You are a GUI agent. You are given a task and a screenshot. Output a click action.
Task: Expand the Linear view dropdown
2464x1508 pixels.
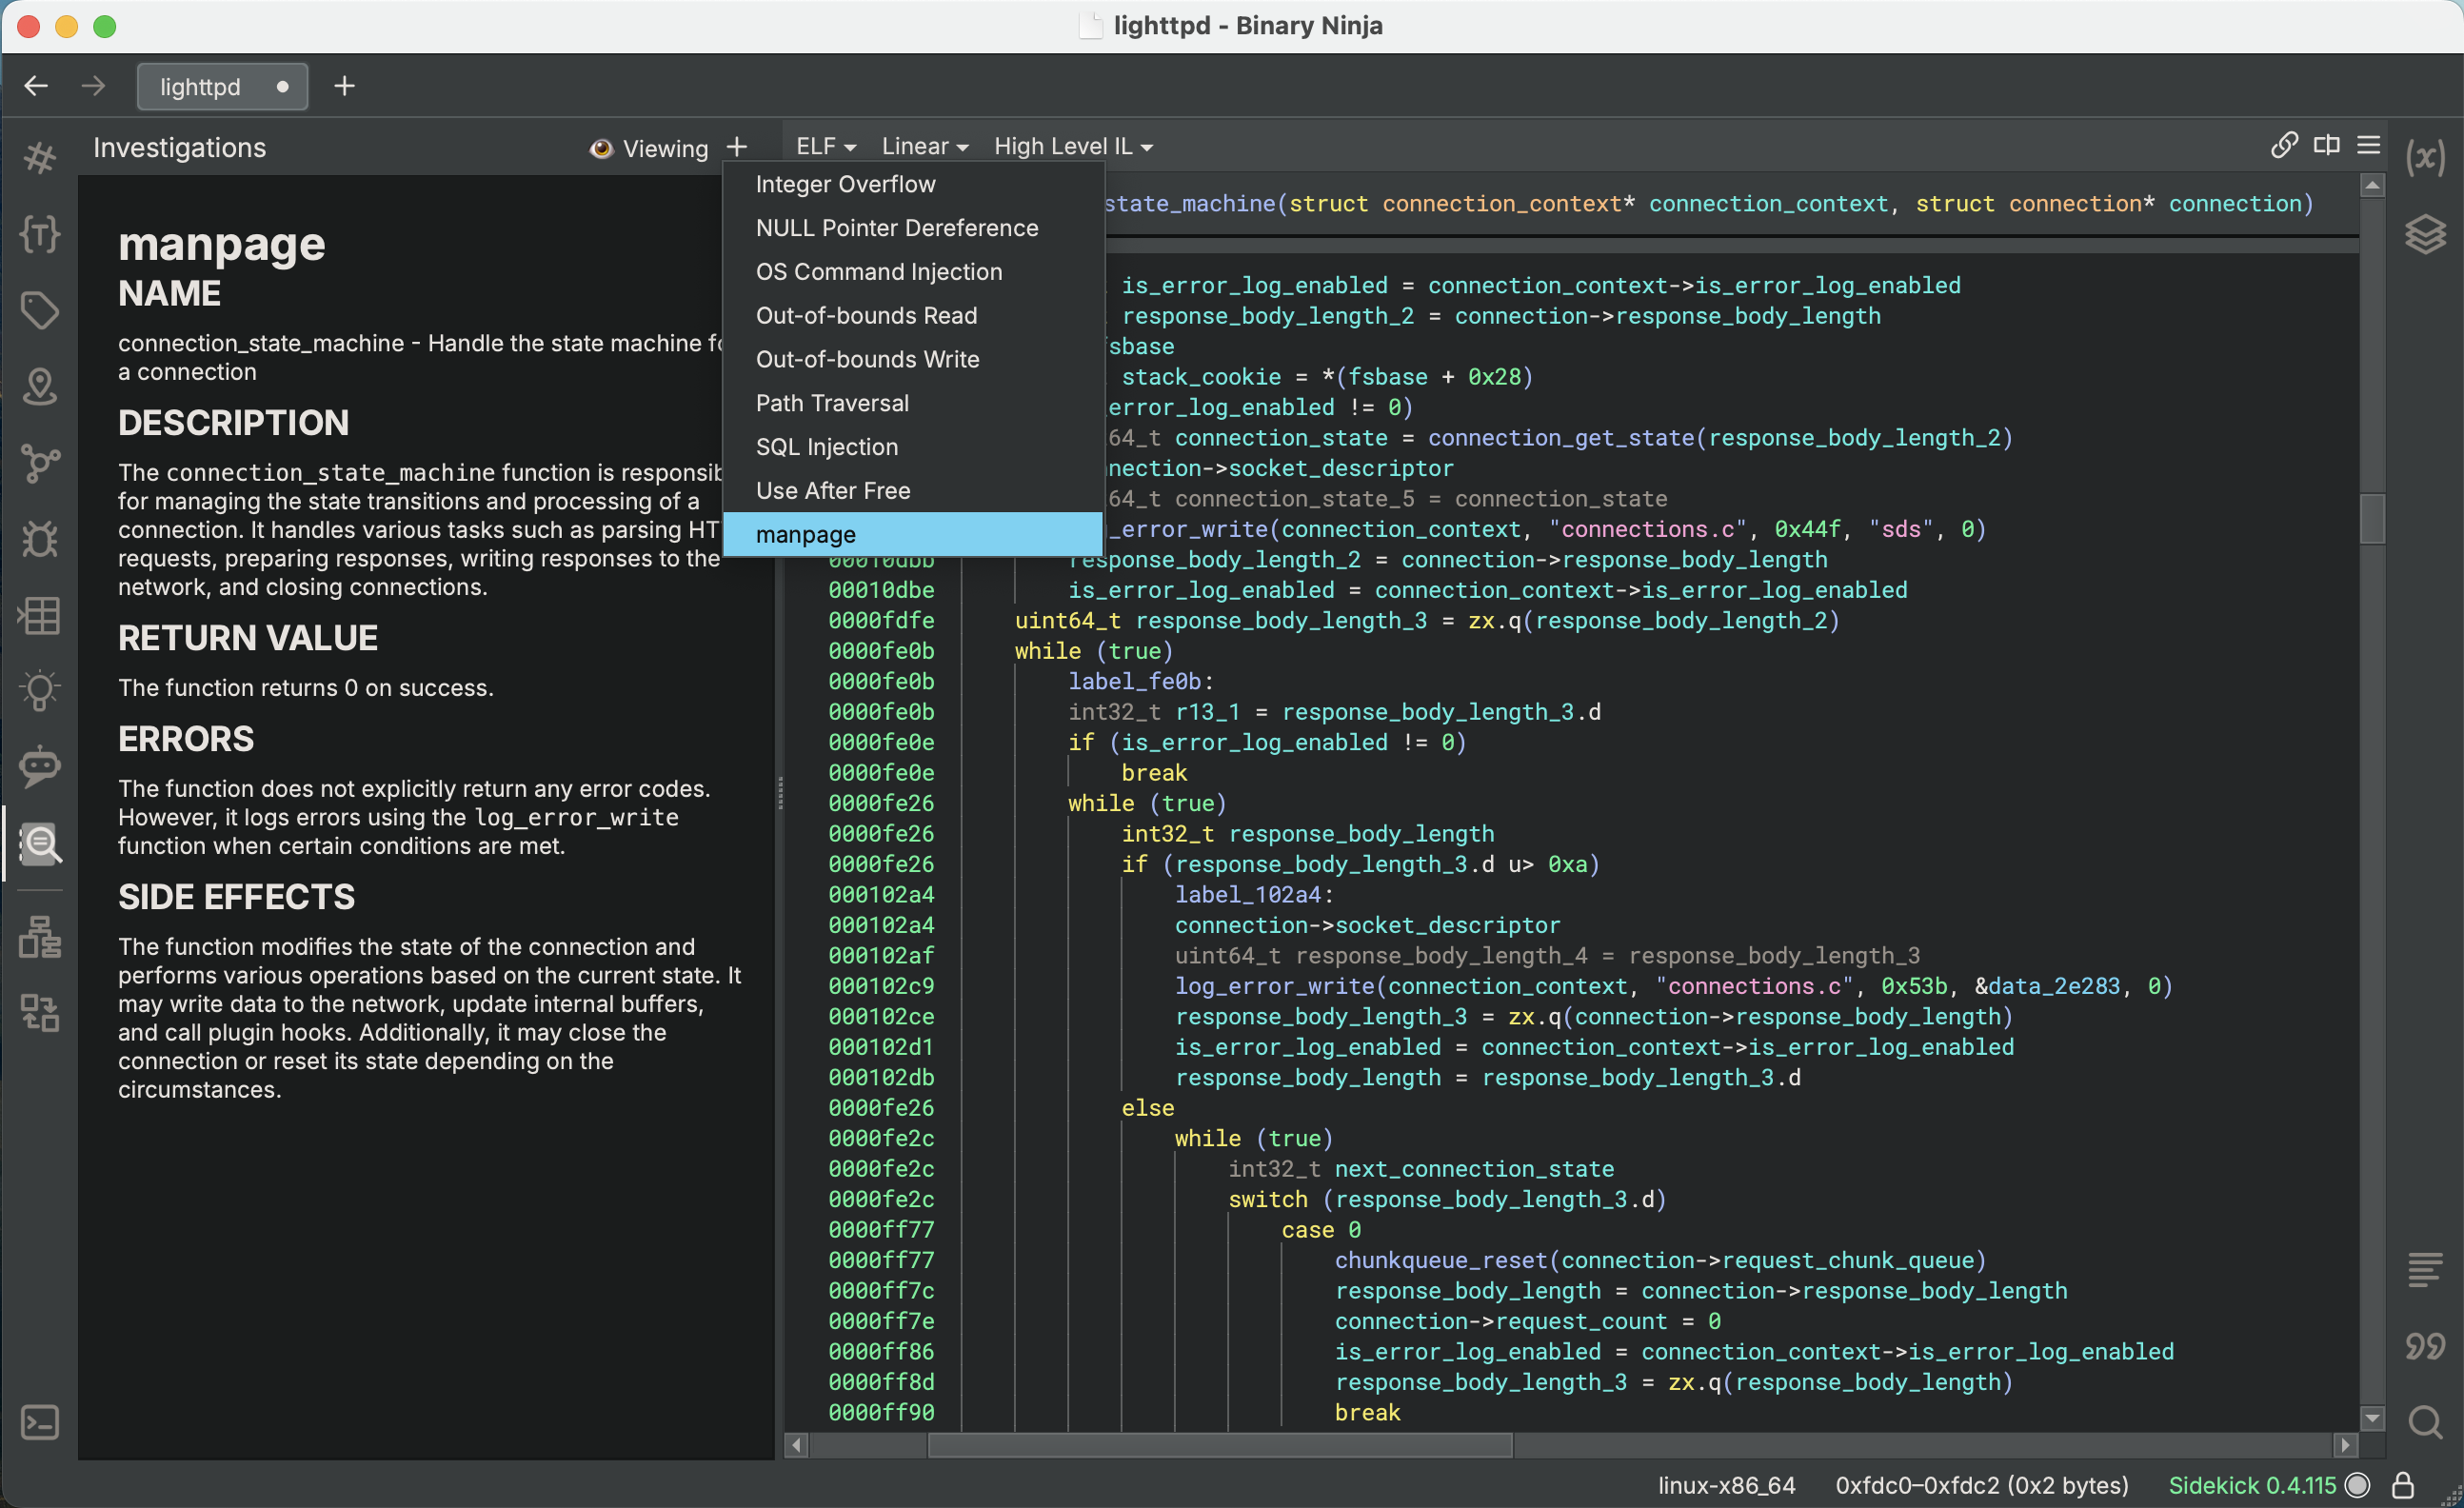pos(924,146)
